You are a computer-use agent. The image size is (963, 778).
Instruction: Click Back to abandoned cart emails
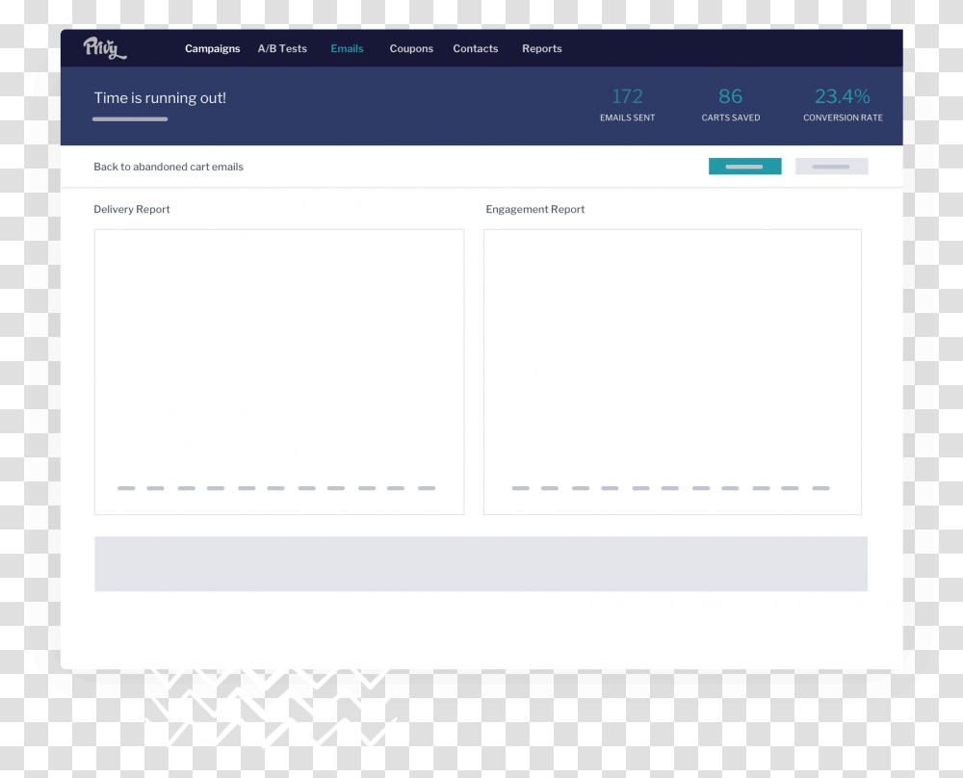(169, 167)
